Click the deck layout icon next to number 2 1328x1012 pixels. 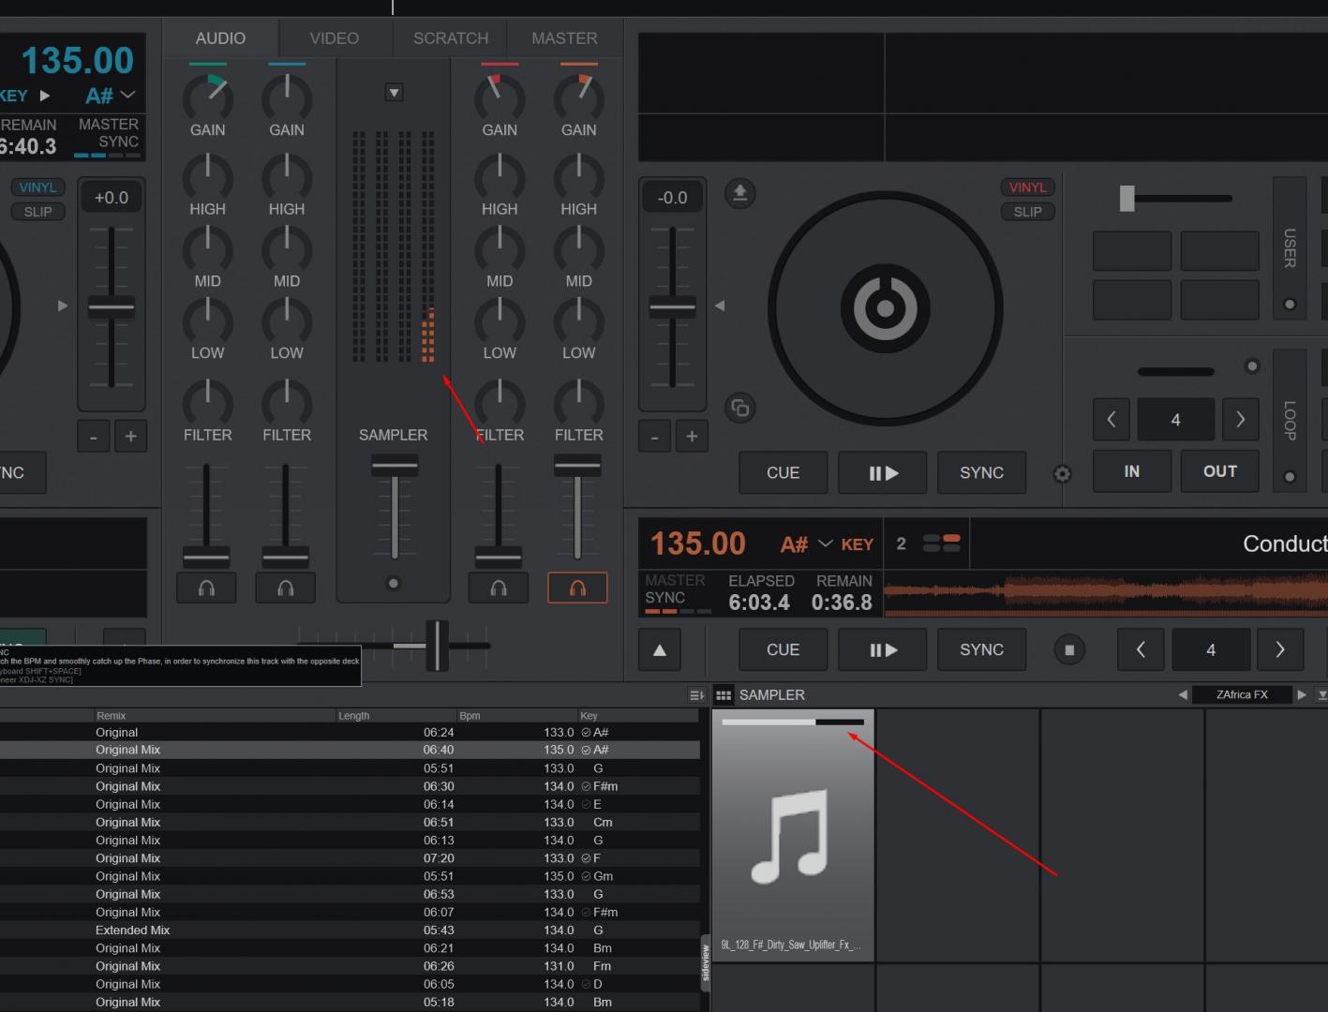point(941,543)
